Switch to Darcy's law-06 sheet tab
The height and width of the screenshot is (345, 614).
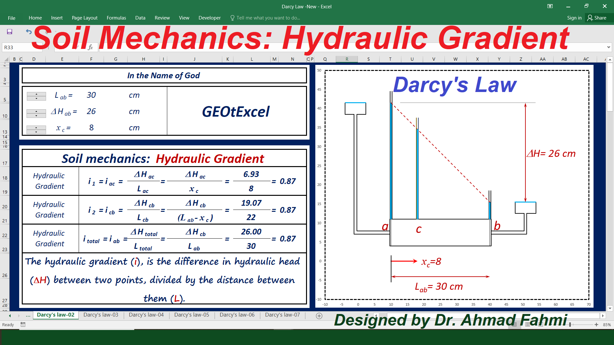pos(237,315)
